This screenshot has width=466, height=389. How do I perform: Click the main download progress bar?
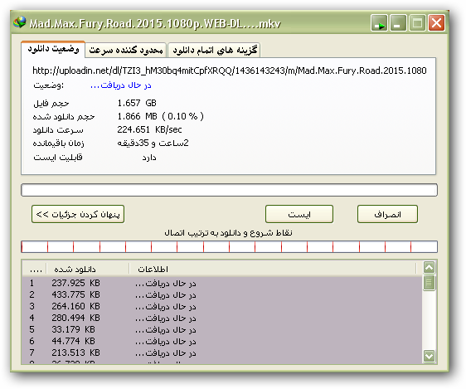229,190
